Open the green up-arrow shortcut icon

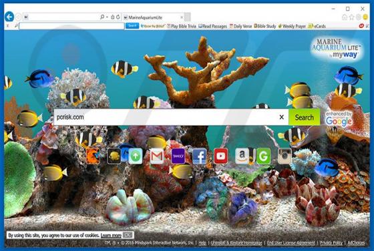click(135, 156)
